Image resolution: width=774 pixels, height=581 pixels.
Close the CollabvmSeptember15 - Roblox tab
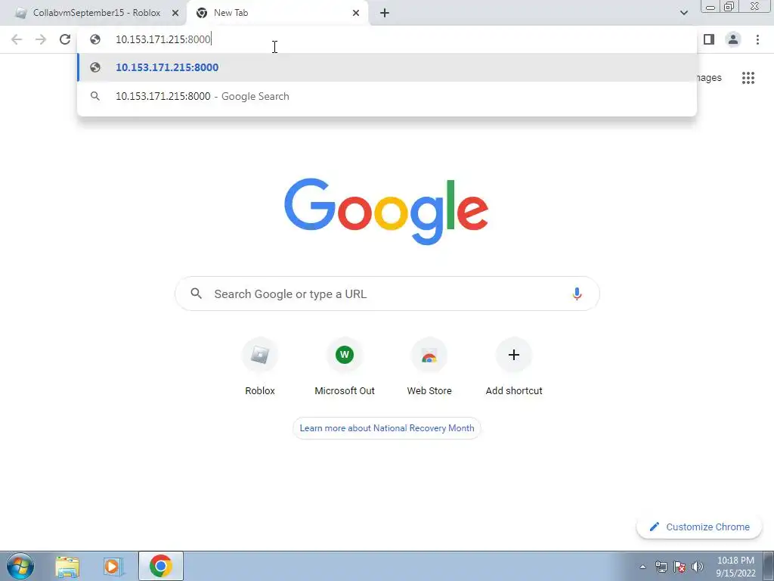[175, 13]
